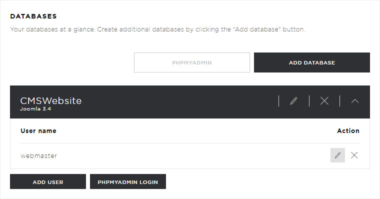Click the "Your databases at a glance" sentence
Viewport: 380px width, 199px height.
tap(52, 29)
